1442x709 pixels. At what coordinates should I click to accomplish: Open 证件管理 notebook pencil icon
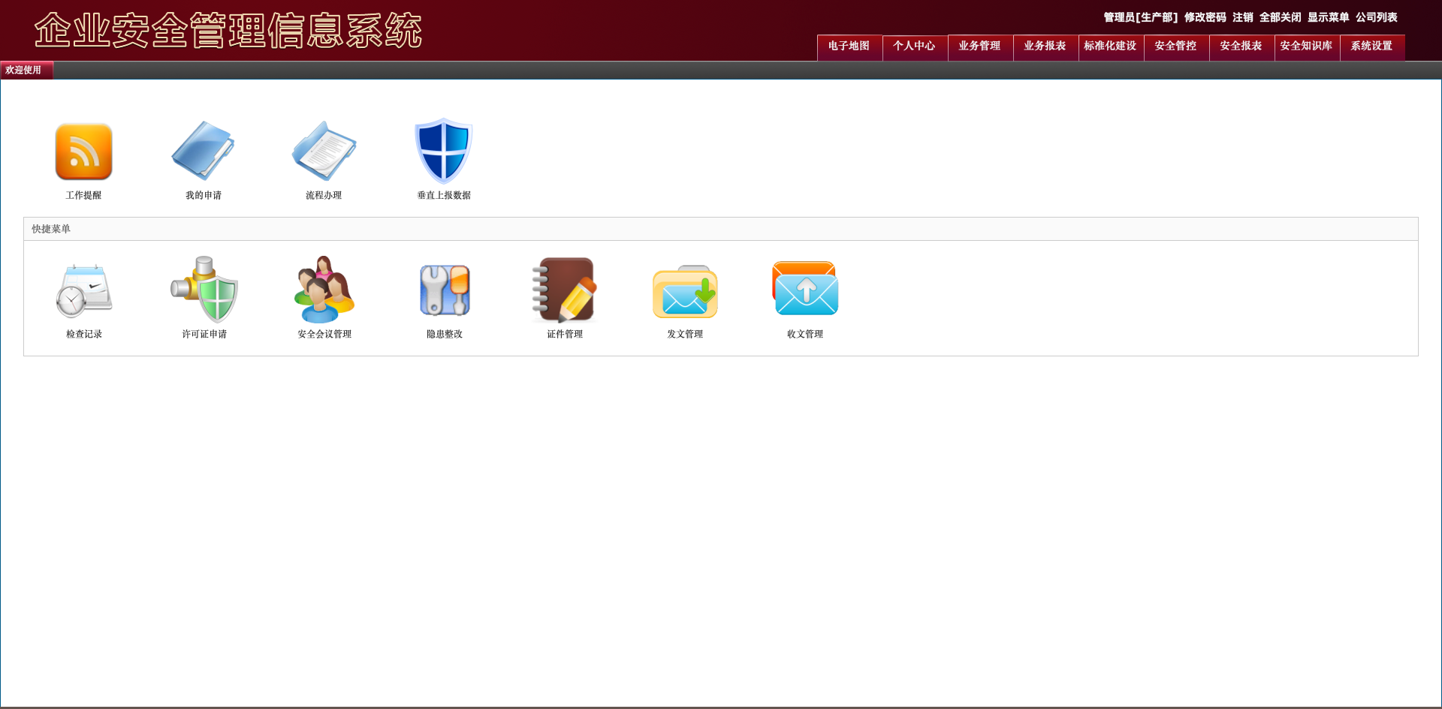coord(565,291)
